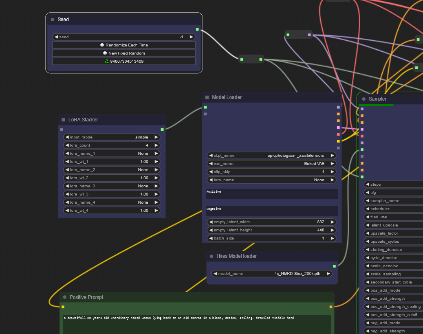Click the Sampler's red input port
Screen dimensions: 423x334
[362, 136]
